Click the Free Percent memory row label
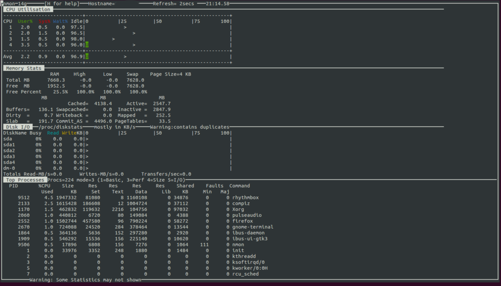Screen dimensions: 501x286 tap(23, 92)
